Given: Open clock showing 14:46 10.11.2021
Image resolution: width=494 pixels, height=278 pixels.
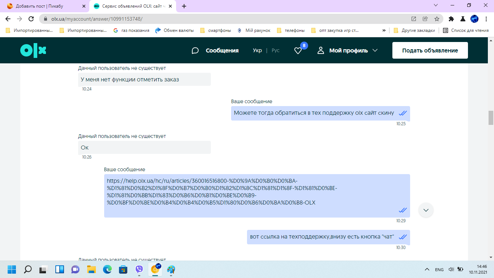Looking at the screenshot, I should [478, 269].
